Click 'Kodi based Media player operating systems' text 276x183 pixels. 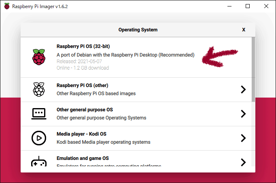pos(104,142)
